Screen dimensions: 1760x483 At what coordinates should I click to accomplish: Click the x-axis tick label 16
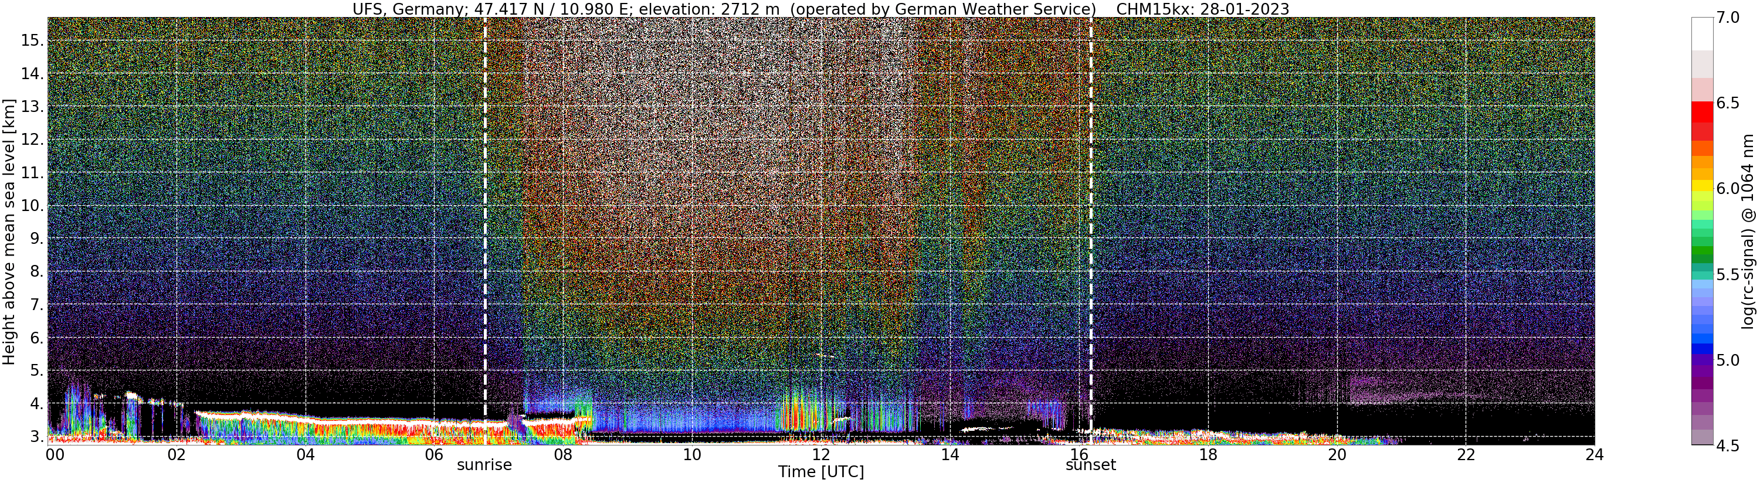tap(1079, 455)
